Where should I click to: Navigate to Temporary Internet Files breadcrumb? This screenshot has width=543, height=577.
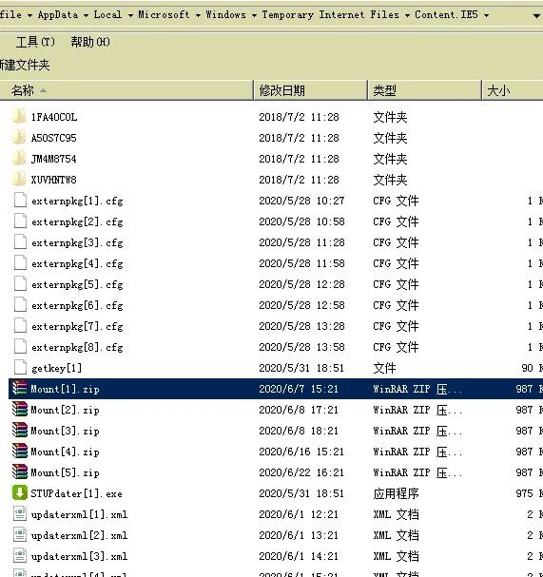pyautogui.click(x=331, y=14)
